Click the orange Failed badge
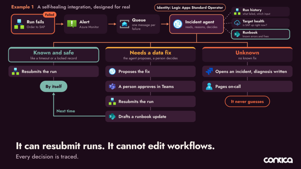 49,15
